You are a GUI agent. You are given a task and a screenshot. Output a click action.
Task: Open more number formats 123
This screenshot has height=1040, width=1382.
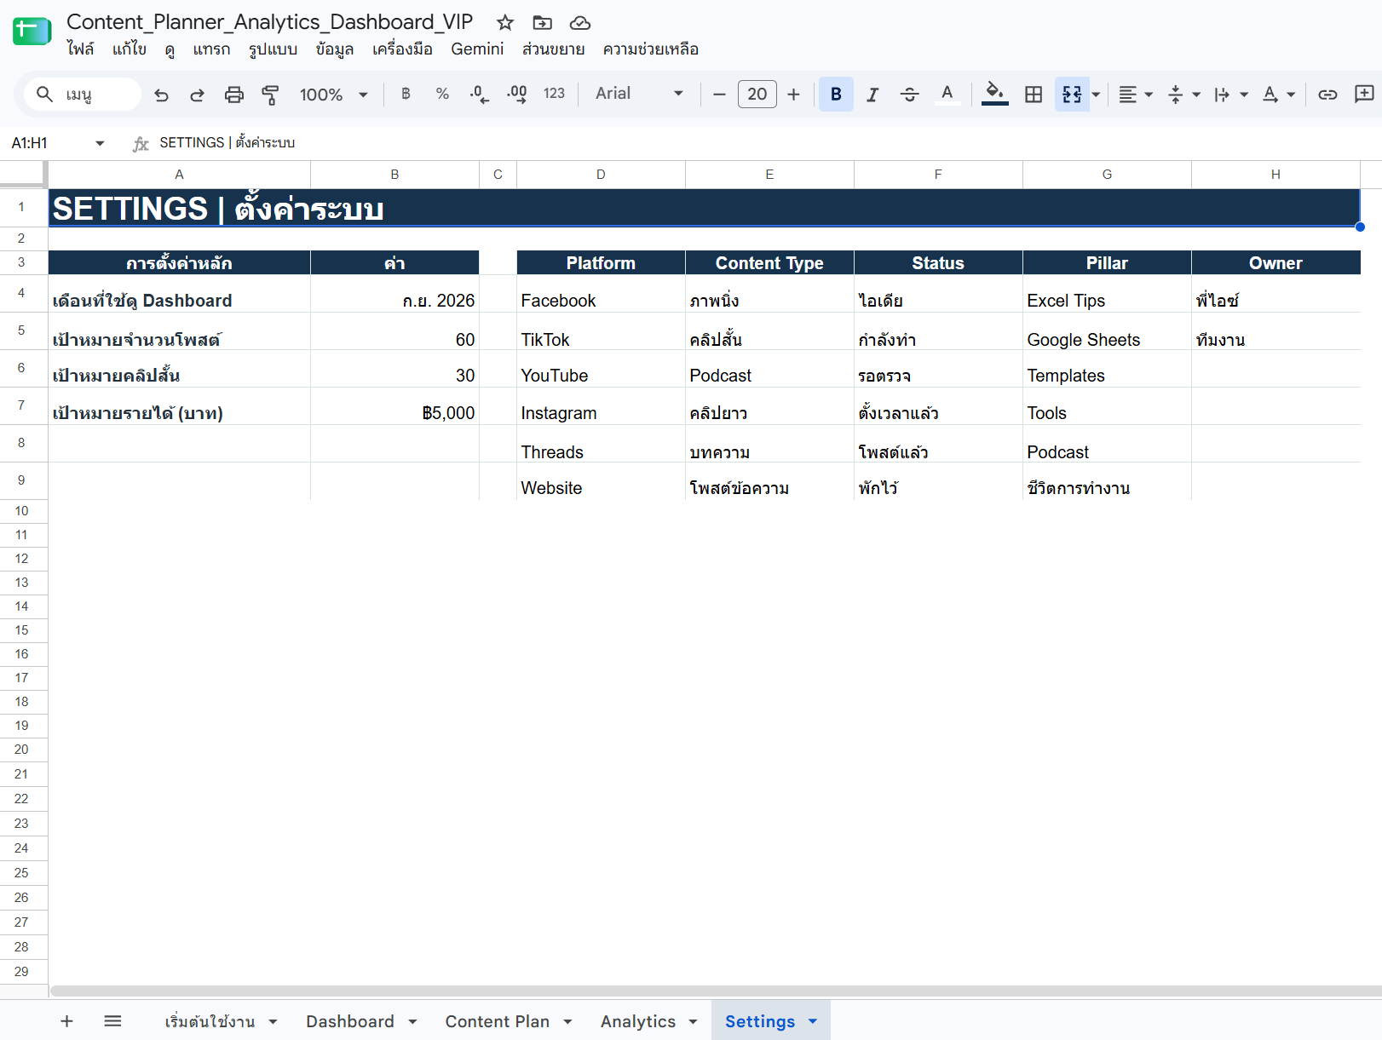pos(554,94)
